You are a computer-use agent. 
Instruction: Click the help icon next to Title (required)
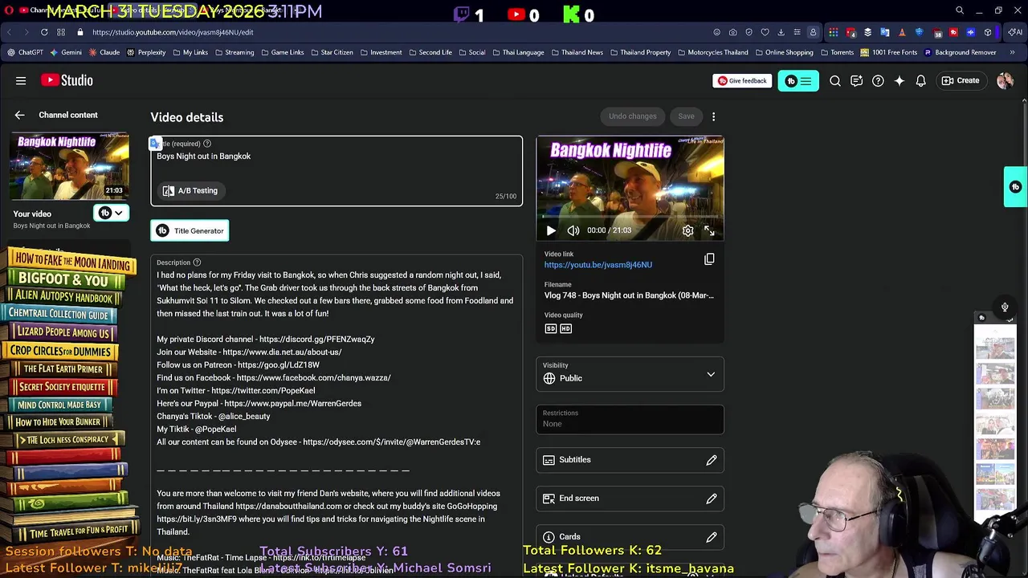(x=207, y=144)
